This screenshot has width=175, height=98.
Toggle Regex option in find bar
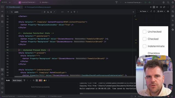(x=54, y=12)
